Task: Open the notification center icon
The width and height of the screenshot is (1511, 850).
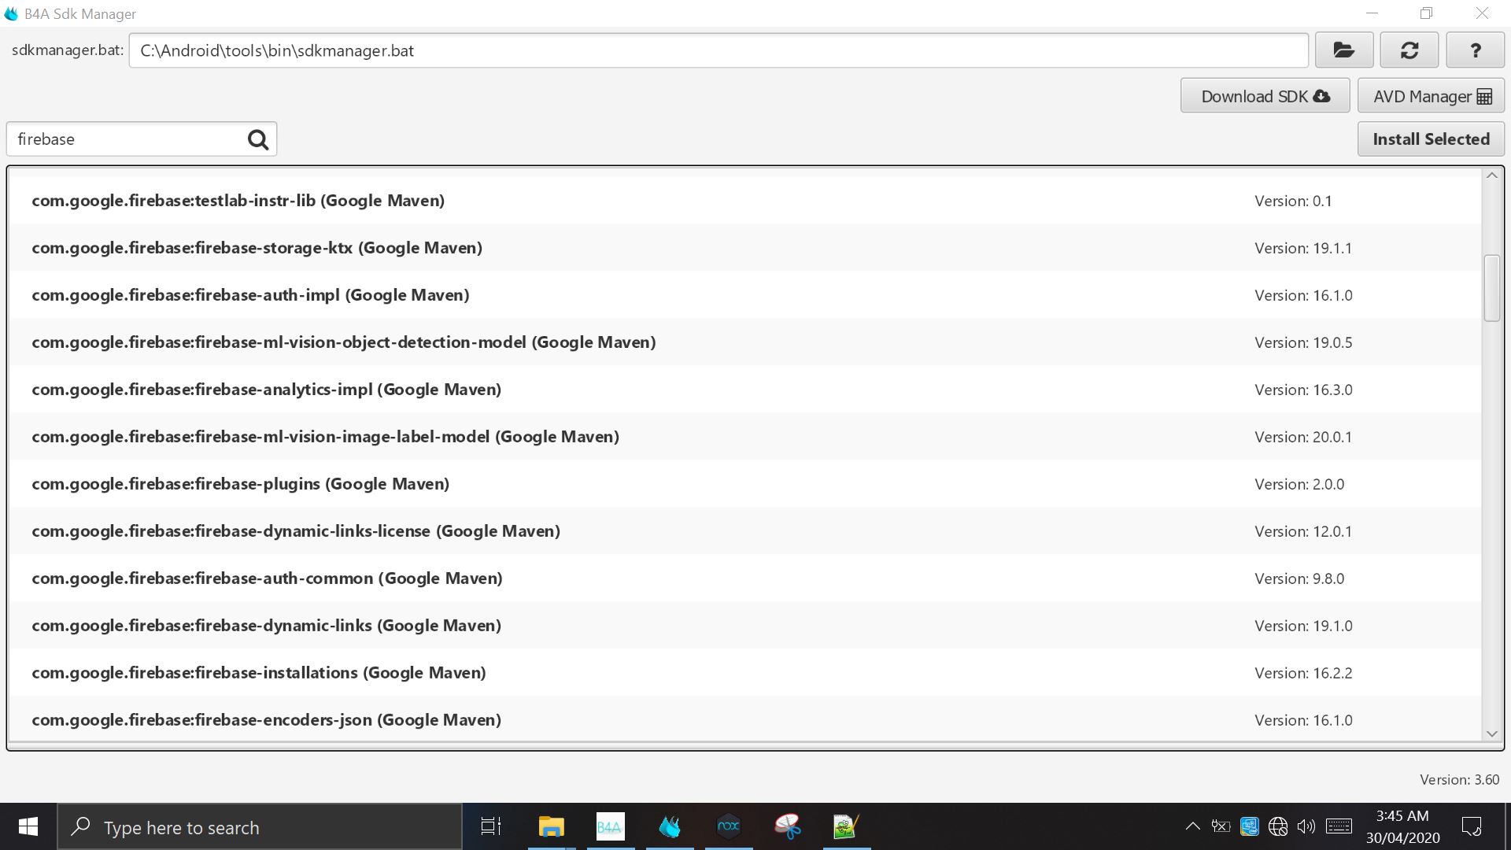Action: click(1471, 826)
